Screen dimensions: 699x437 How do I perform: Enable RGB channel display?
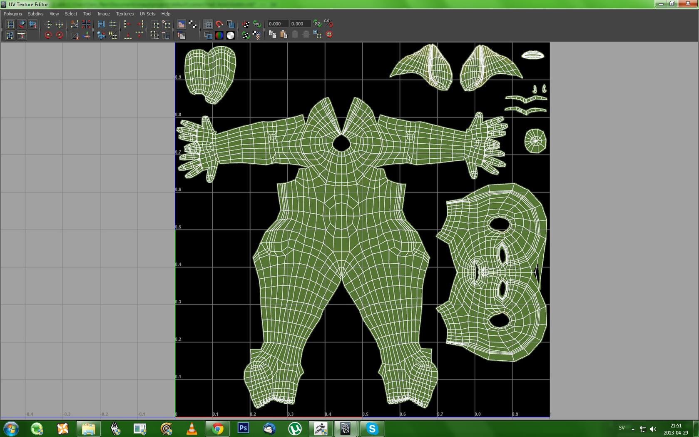click(219, 35)
